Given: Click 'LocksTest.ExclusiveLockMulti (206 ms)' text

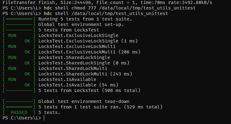Looking at the screenshot, I should click(x=89, y=52).
